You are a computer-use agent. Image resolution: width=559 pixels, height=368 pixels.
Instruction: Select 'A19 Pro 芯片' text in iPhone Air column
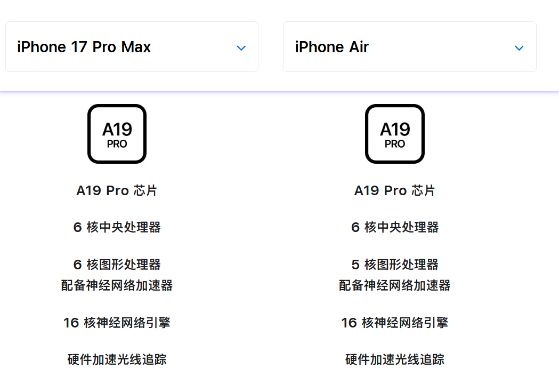pos(394,190)
